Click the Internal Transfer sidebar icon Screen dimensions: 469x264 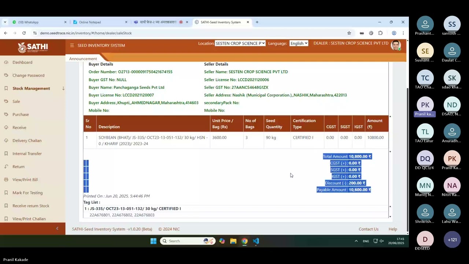pyautogui.click(x=6, y=154)
